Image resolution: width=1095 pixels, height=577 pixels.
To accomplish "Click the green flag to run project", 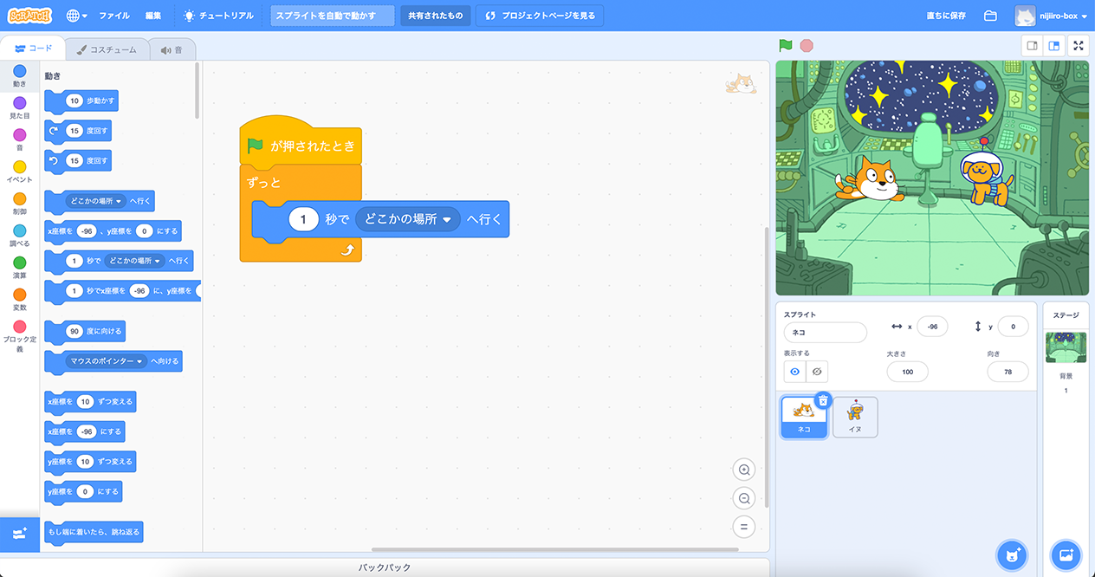I will coord(785,46).
